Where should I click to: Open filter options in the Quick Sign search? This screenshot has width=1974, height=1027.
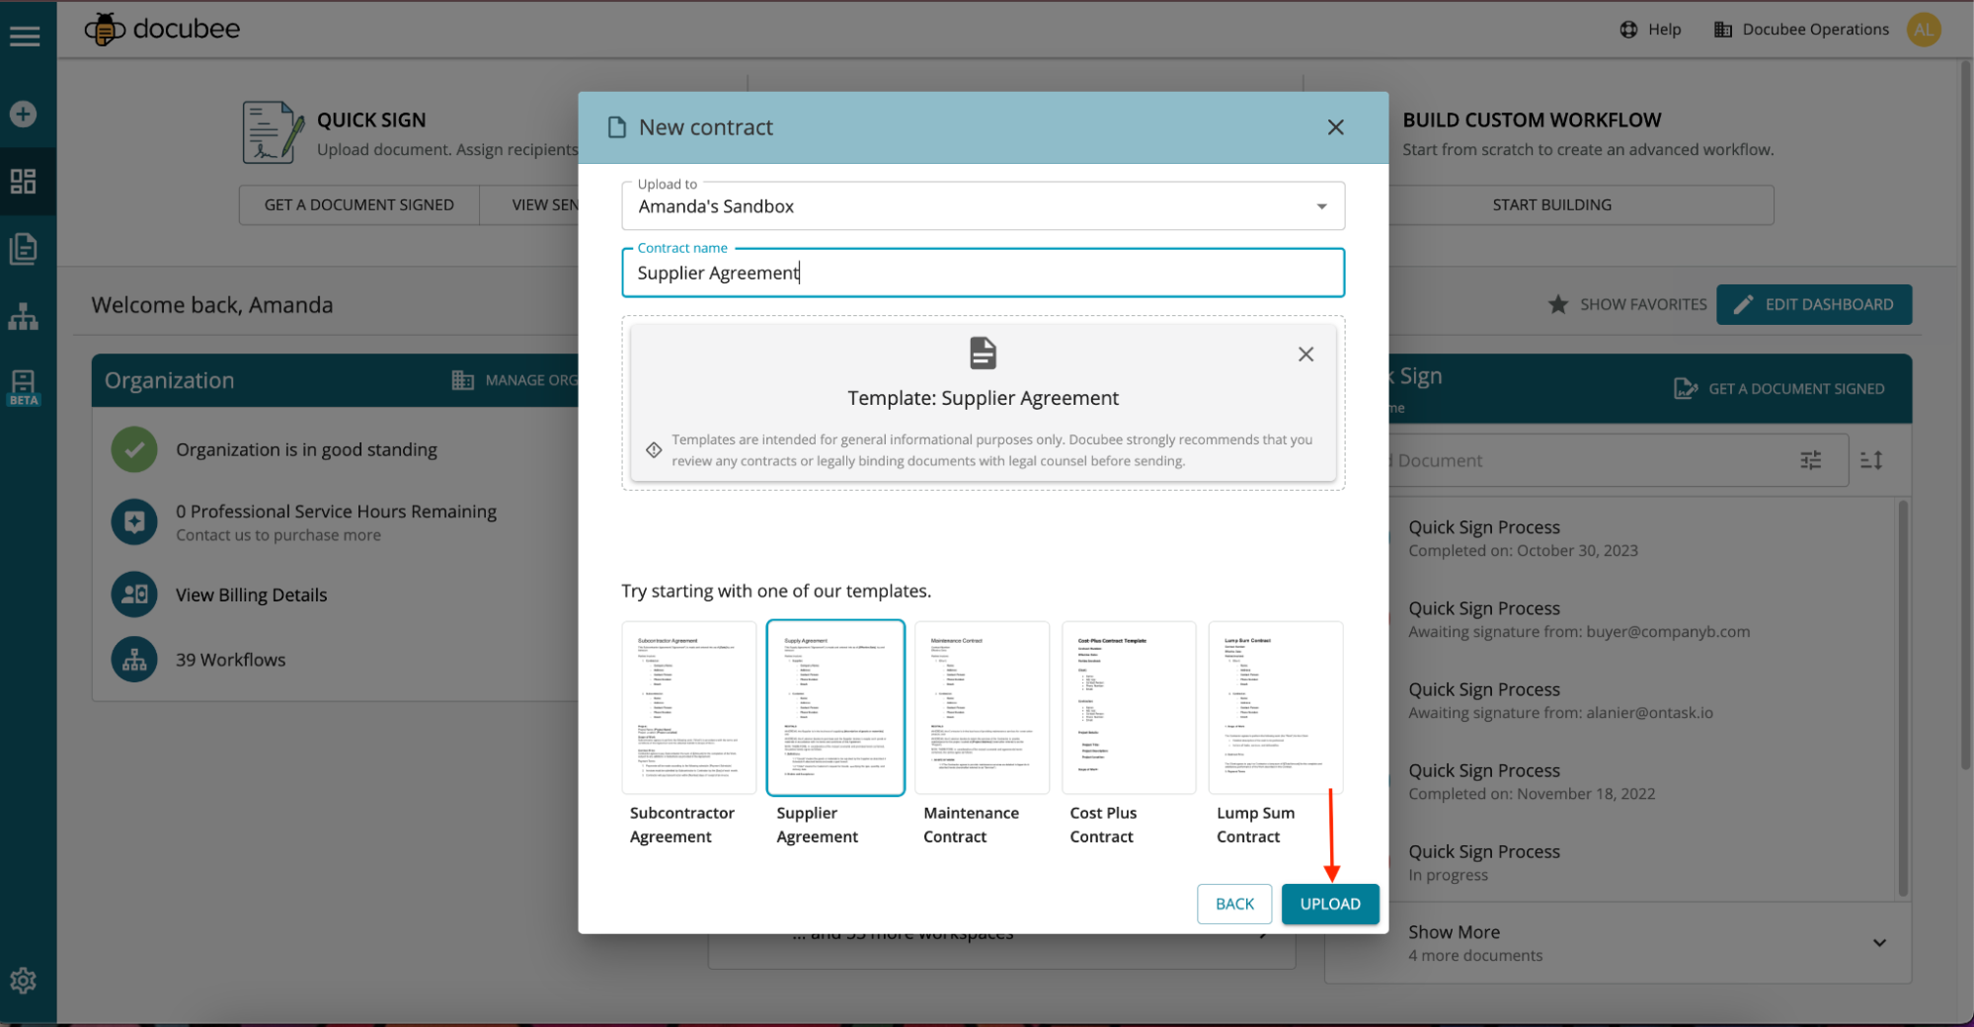pyautogui.click(x=1810, y=460)
